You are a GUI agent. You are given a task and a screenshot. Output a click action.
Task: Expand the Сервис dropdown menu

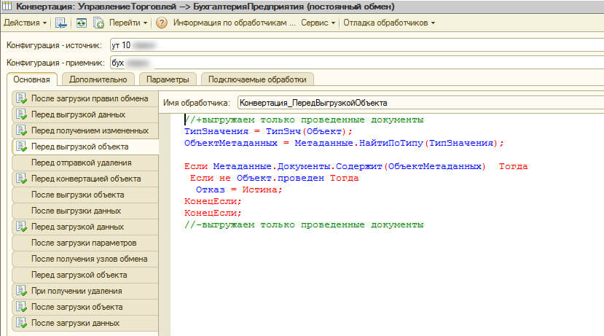tap(320, 23)
